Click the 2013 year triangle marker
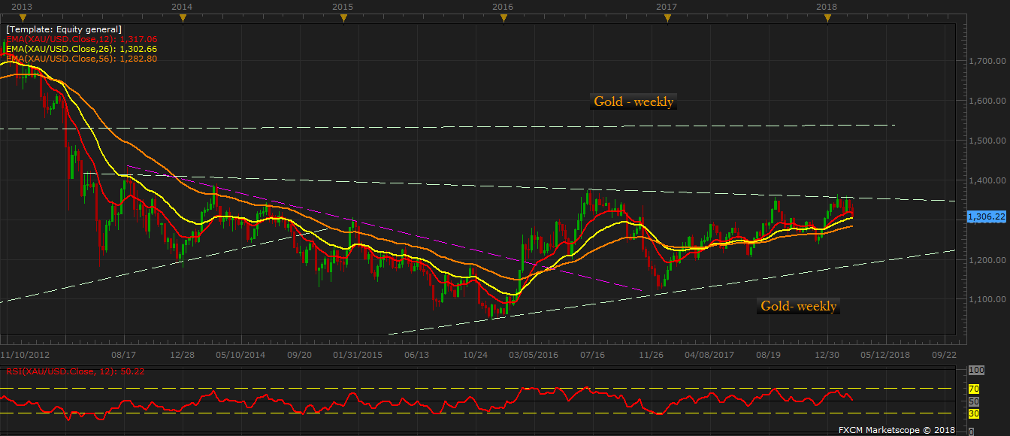The height and width of the screenshot is (436, 1010). (x=21, y=18)
